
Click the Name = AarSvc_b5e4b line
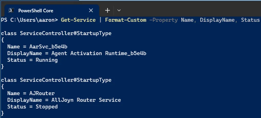pos(37,47)
